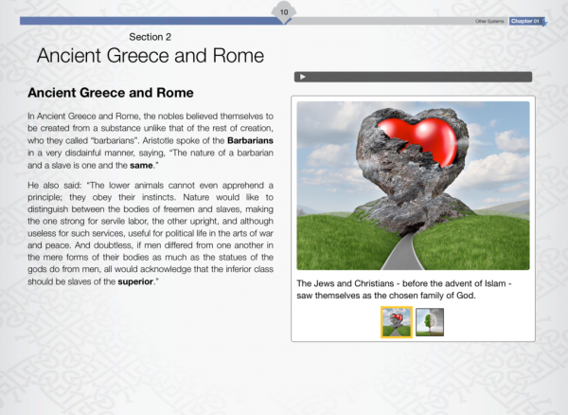Click the Jews and Christians image caption
This screenshot has height=415, width=568.
coord(413,289)
